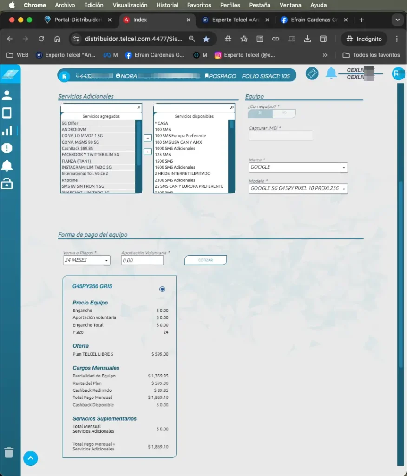Expand the hidden bookmarks double chevron
This screenshot has width=407, height=476.
point(325,55)
